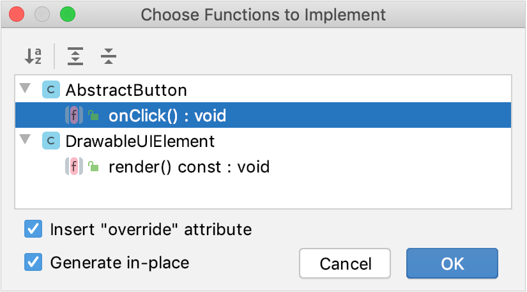The width and height of the screenshot is (527, 292).
Task: Confirm with the OK button
Action: coord(452,263)
